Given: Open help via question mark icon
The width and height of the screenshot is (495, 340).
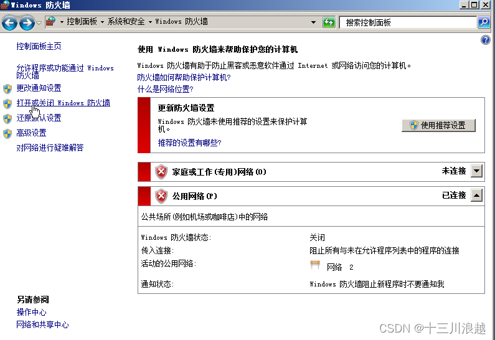Looking at the screenshot, I should [x=486, y=40].
